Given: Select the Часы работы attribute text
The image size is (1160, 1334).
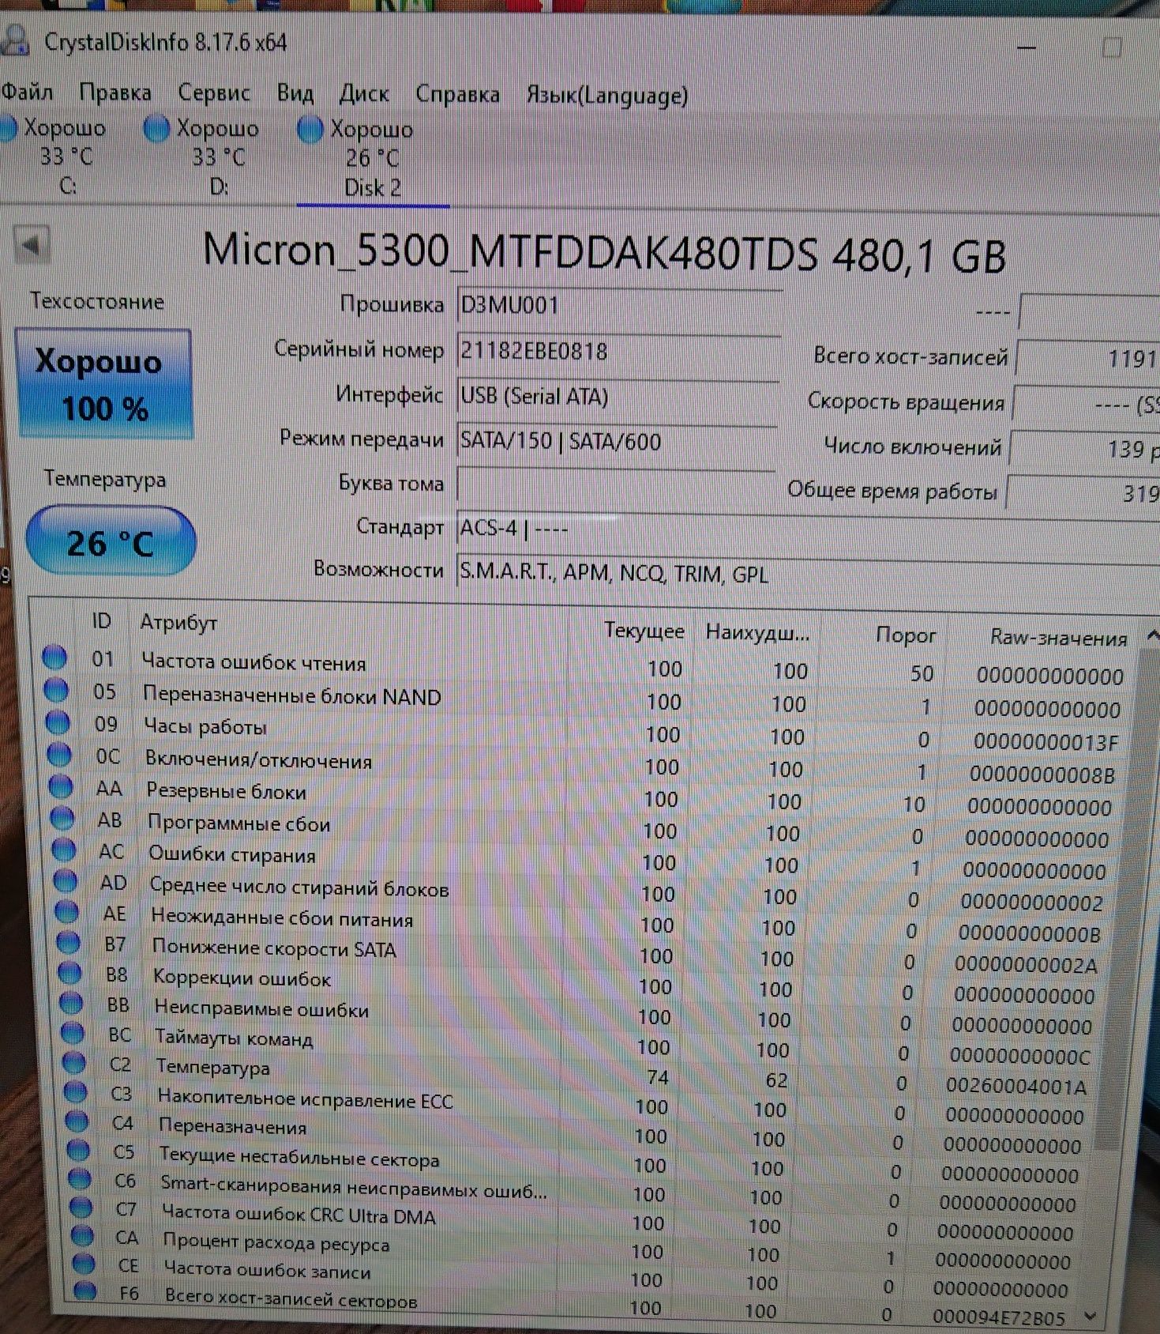Looking at the screenshot, I should click(x=205, y=725).
